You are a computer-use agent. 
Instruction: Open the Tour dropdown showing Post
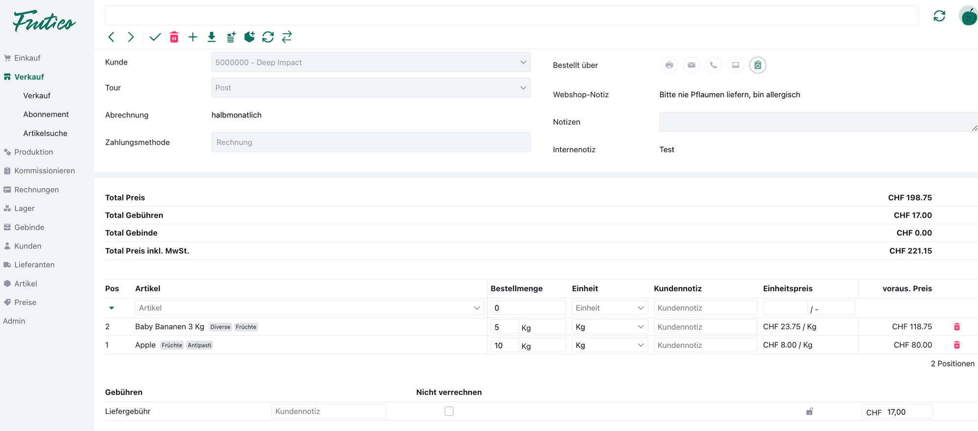click(371, 88)
